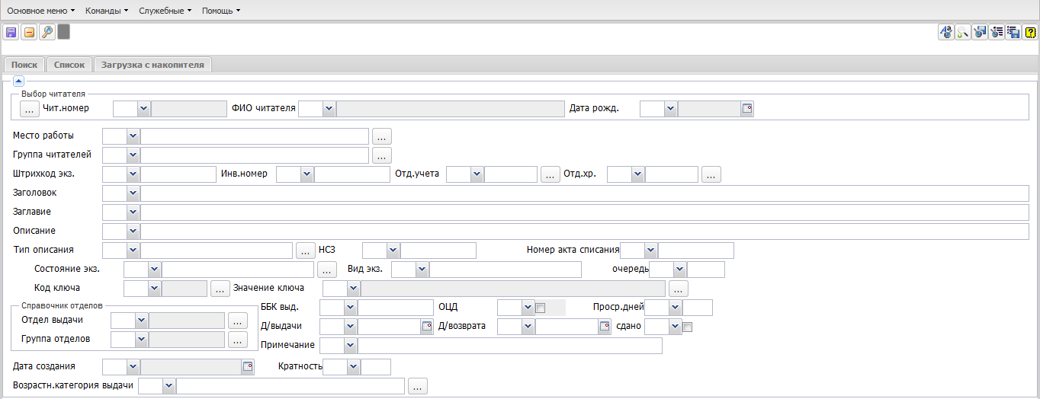
Task: Open the Команды menu
Action: click(107, 11)
